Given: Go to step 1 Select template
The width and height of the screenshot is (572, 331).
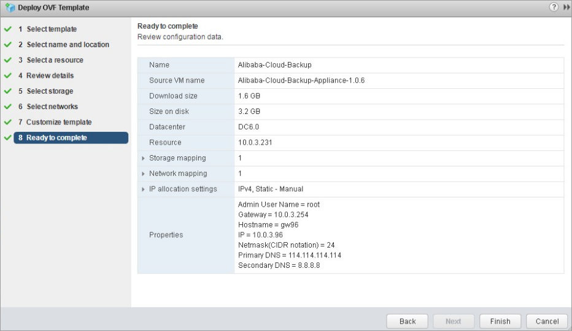Looking at the screenshot, I should click(x=47, y=29).
